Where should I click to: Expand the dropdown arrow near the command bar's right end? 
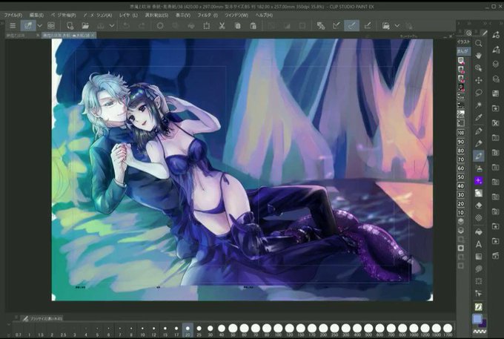tap(397, 26)
